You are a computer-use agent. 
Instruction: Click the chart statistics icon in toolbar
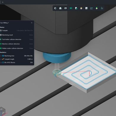pyautogui.click(x=91, y=8)
